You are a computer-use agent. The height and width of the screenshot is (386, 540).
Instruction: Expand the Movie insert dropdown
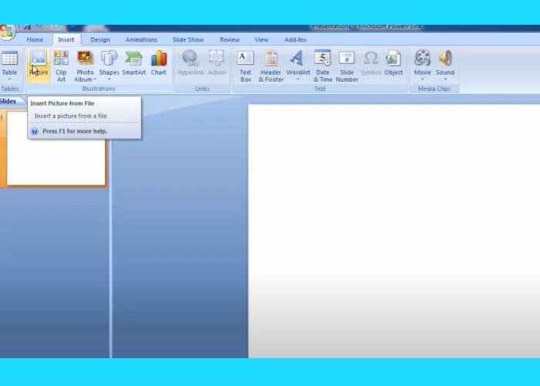point(422,79)
